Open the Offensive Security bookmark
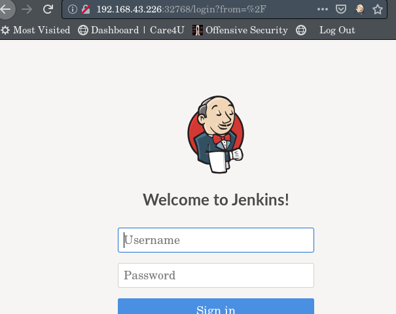Image resolution: width=396 pixels, height=314 pixels. click(240, 30)
